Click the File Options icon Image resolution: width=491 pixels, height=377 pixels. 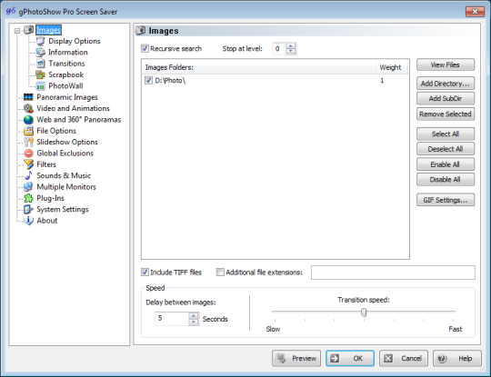(x=28, y=131)
